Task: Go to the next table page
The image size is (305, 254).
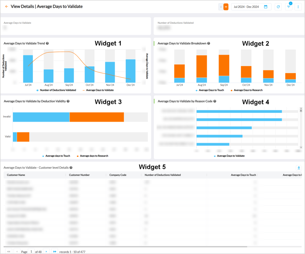Action: (46, 251)
